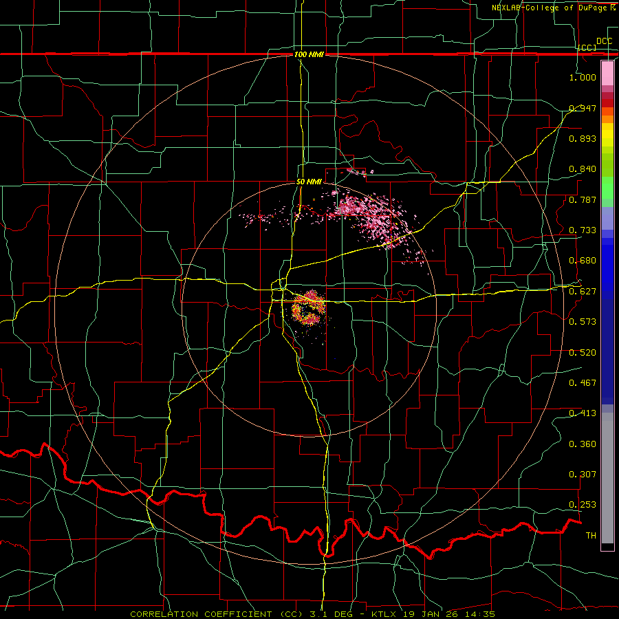Screen dimensions: 619x619
Task: Pick the light pink colorbar segment
Action: pos(607,73)
